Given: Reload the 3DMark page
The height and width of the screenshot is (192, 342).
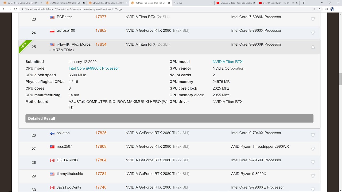Looking at the screenshot, I should tap(16, 9).
